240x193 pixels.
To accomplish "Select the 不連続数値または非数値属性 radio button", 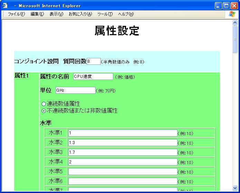I will pos(44,111).
